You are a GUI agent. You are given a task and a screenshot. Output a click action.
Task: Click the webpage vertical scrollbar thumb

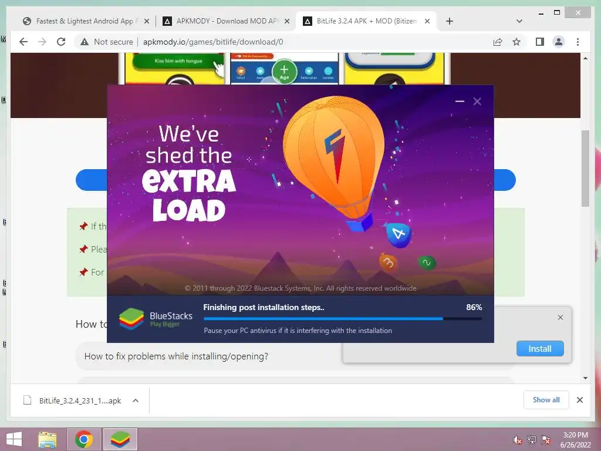click(x=585, y=169)
